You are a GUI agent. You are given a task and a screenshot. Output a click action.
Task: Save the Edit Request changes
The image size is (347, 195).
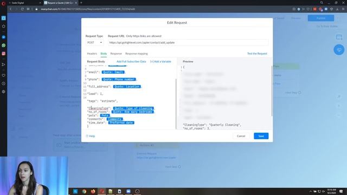[x=261, y=136]
